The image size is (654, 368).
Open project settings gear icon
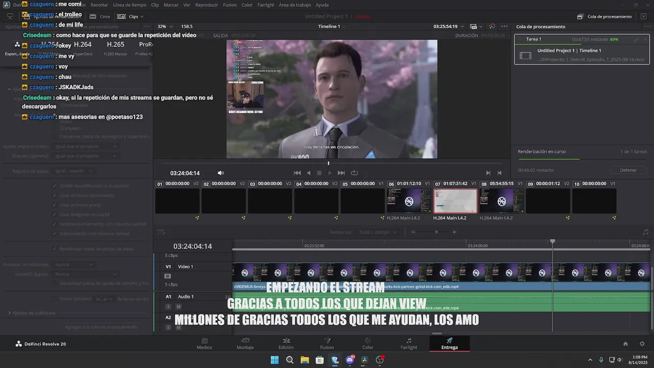642,344
